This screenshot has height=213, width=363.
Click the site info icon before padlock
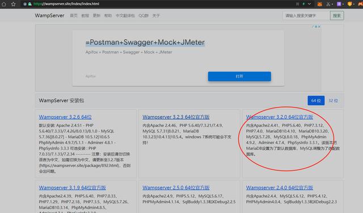pyautogui.click(x=25, y=4)
